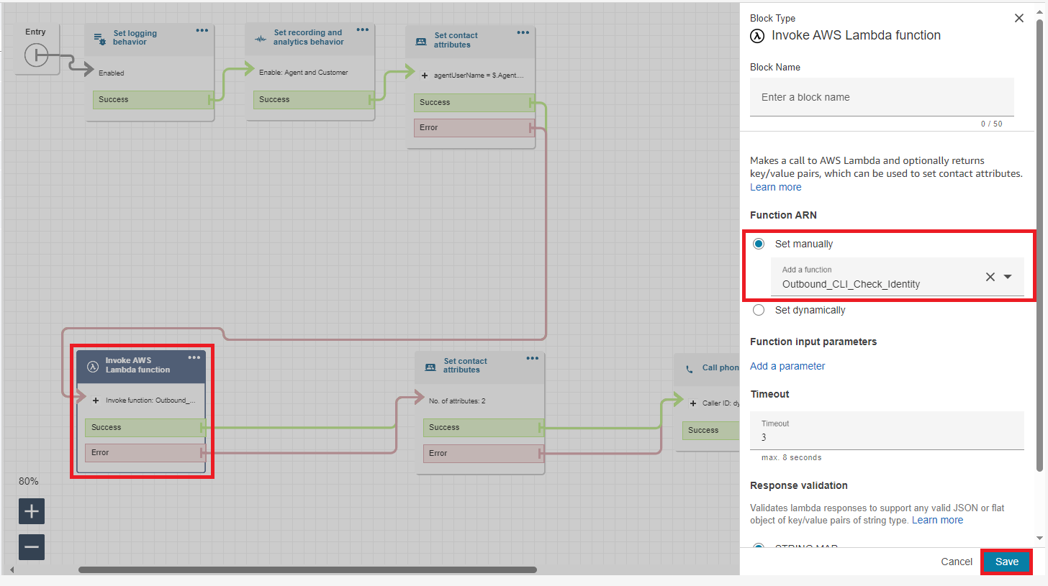The height and width of the screenshot is (586, 1048).
Task: Select the Invoke AWS Lambda function block title
Action: [138, 365]
